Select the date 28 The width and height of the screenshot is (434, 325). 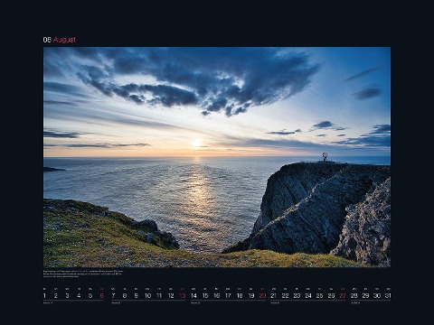(354, 295)
